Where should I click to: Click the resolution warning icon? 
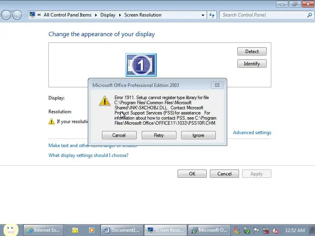tap(52, 122)
